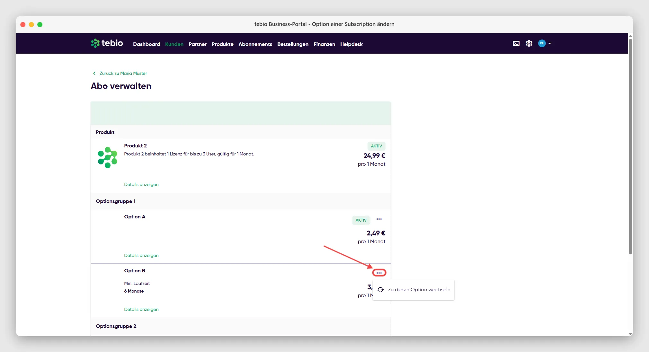Click the AKTIV badge of Produkt 2
The width and height of the screenshot is (649, 352).
(376, 146)
